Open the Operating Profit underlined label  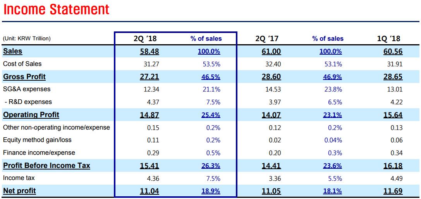pos(31,115)
